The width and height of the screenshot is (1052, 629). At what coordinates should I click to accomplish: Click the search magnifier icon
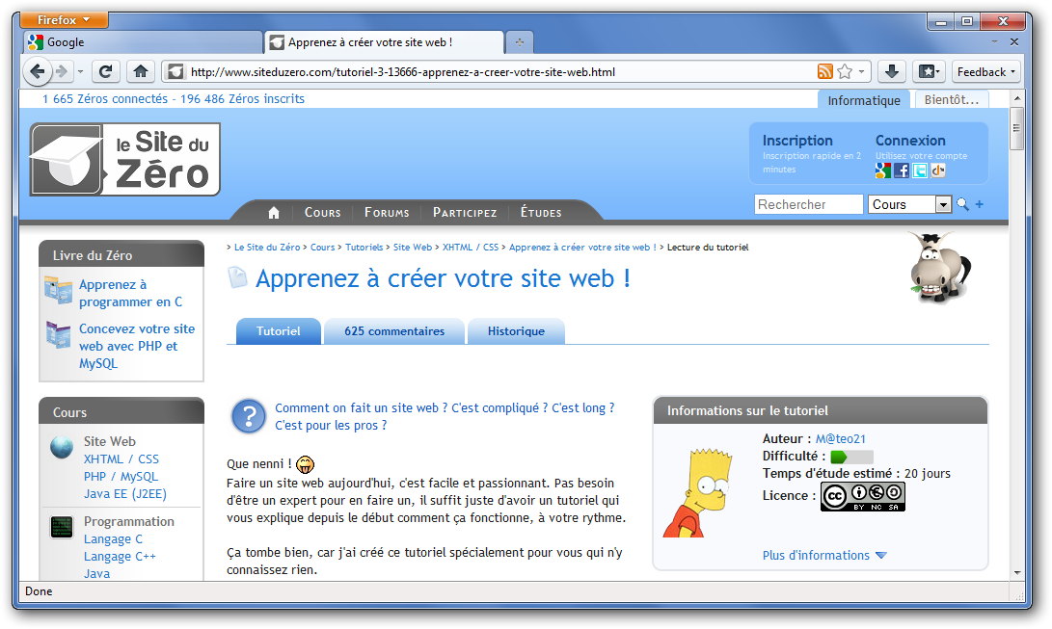click(x=962, y=204)
